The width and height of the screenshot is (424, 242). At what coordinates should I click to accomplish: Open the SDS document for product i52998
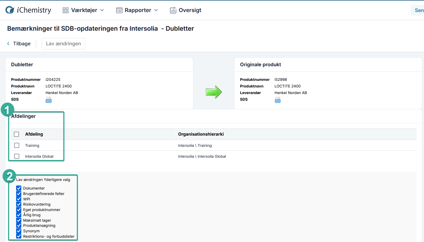278,100
